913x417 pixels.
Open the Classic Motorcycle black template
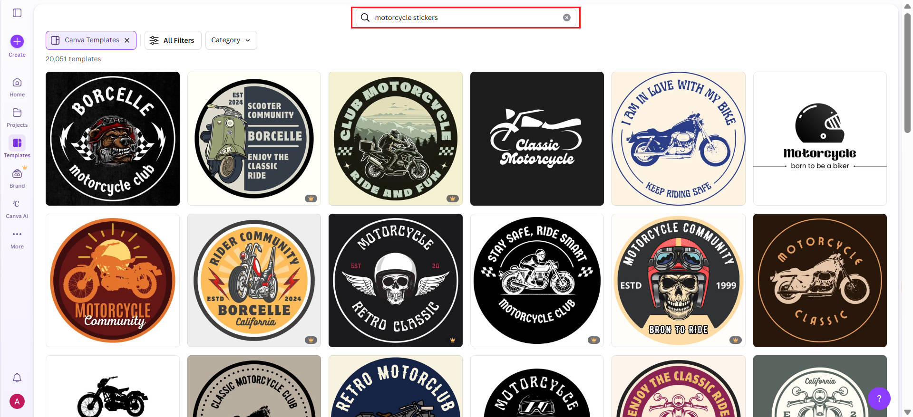[x=537, y=139]
